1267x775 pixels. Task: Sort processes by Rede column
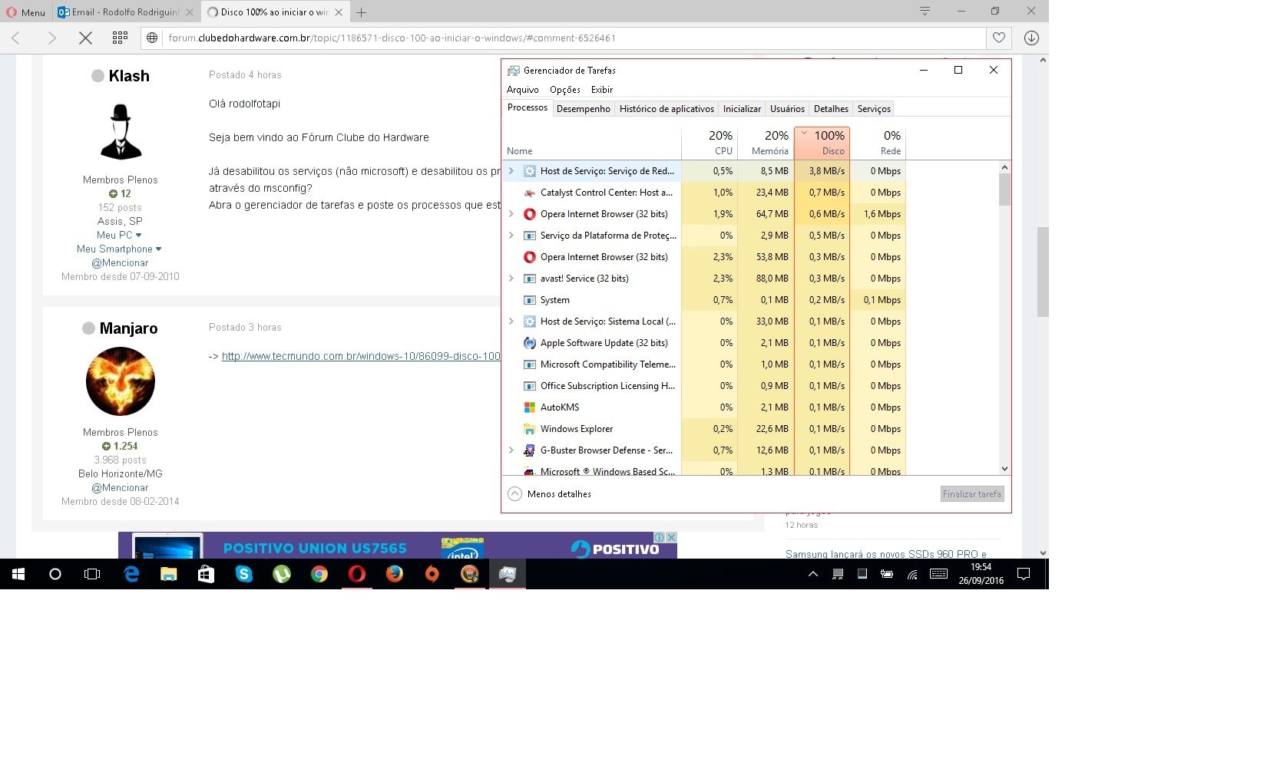[878, 143]
